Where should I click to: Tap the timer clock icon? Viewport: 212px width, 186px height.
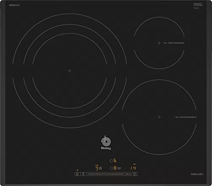(x=134, y=174)
